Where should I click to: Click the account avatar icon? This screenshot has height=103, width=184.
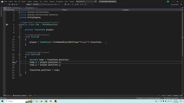pos(168,1)
